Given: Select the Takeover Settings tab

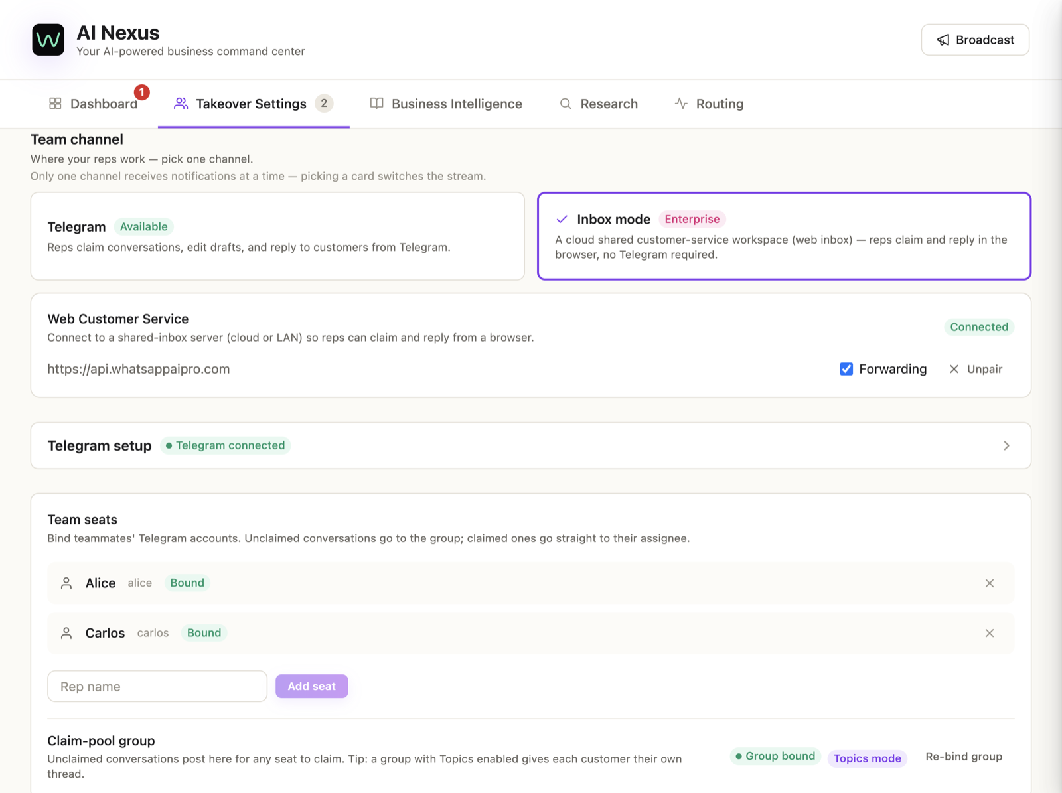Looking at the screenshot, I should click(254, 104).
